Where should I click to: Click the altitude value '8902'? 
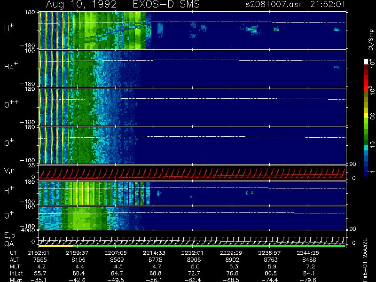(232, 260)
